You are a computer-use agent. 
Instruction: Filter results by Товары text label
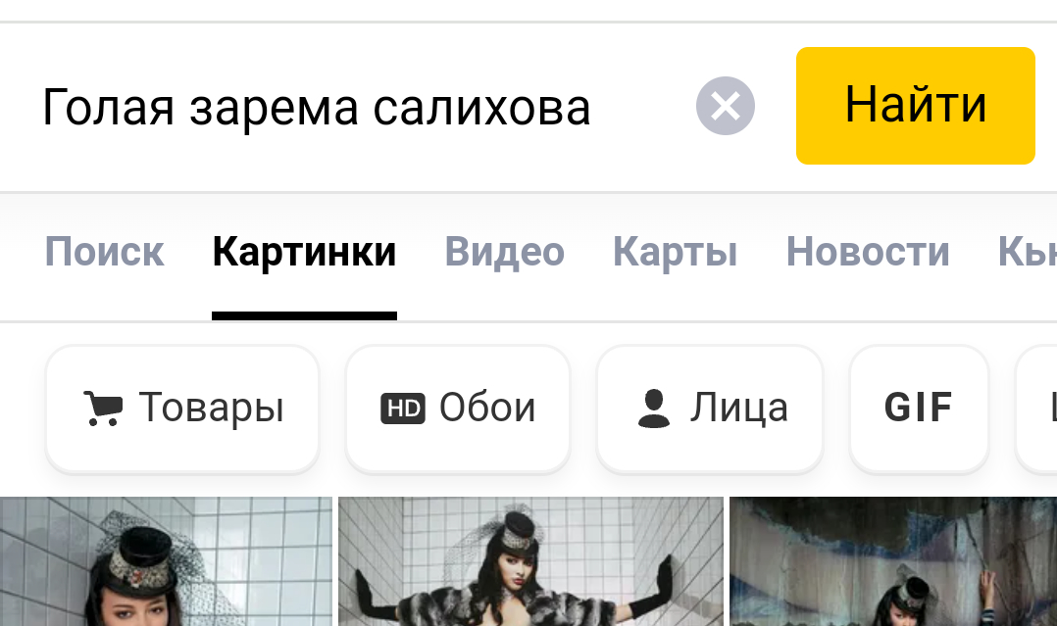(x=211, y=408)
